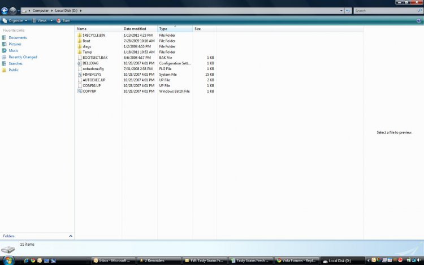Click into the Search box

(384, 10)
